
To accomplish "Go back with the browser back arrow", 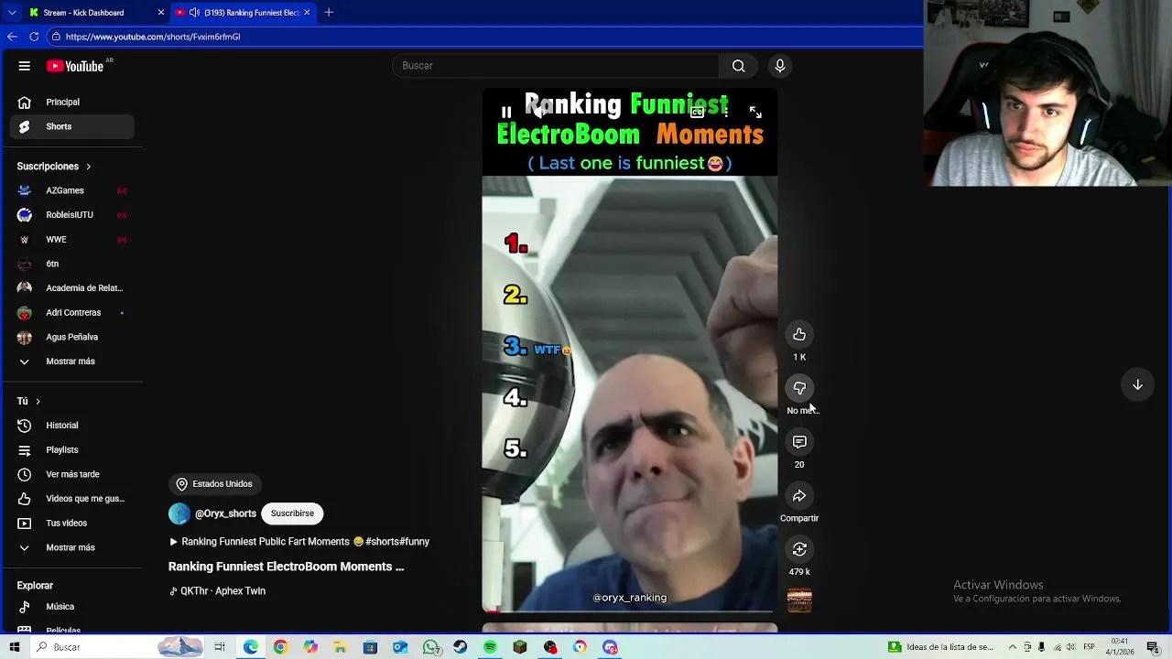I will click(12, 37).
